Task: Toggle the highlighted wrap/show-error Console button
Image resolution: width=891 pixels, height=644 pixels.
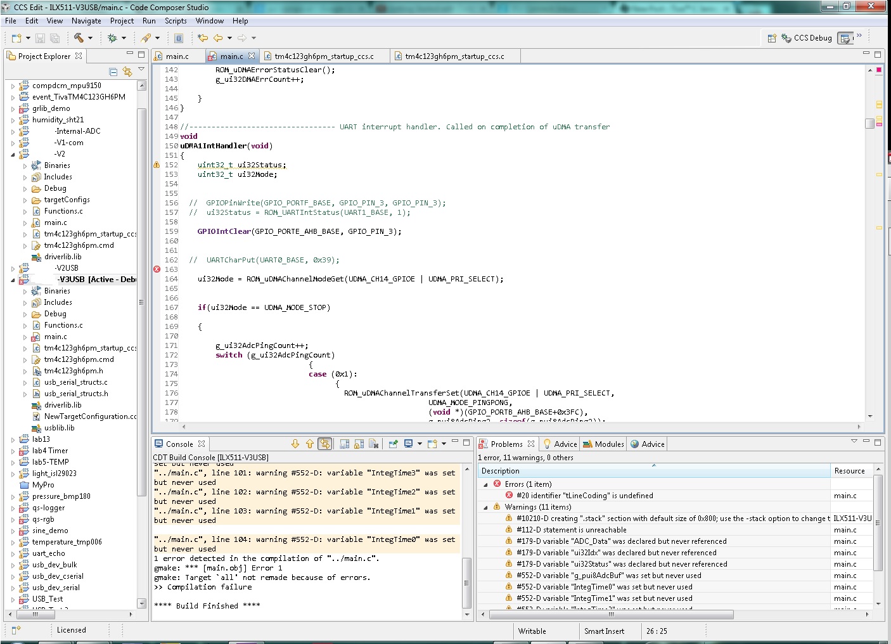Action: (x=324, y=444)
